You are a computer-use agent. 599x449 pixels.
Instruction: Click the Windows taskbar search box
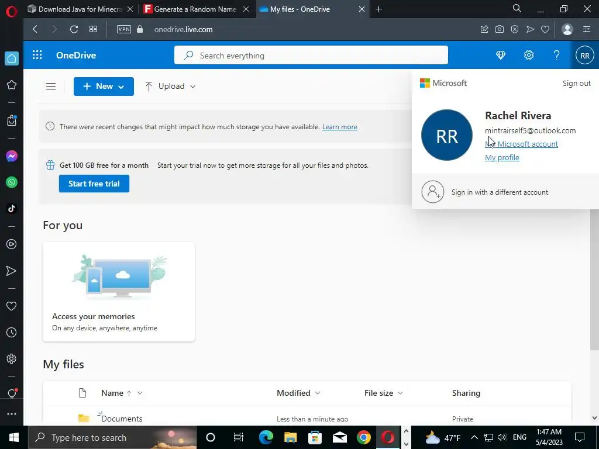pyautogui.click(x=113, y=437)
